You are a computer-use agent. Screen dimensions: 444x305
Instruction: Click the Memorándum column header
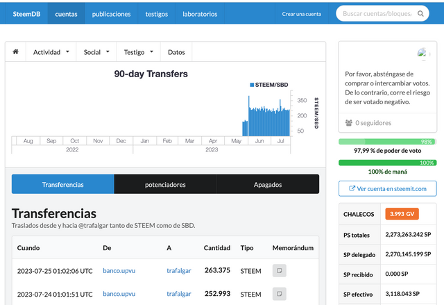click(x=293, y=248)
